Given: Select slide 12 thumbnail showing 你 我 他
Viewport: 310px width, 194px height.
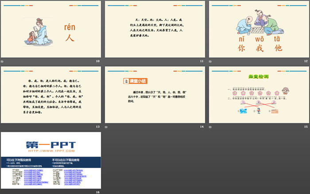Looking at the screenshot, I should 260,29.
